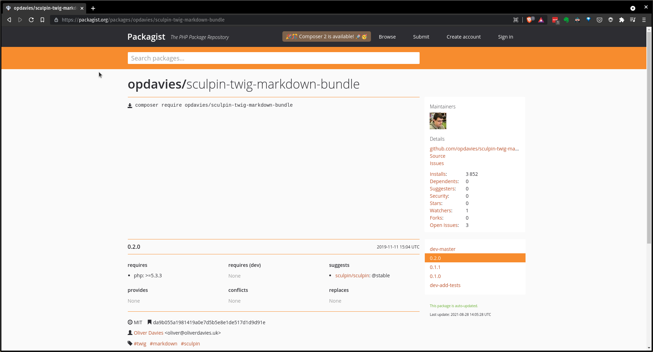Open the Browse menu item

(387, 37)
